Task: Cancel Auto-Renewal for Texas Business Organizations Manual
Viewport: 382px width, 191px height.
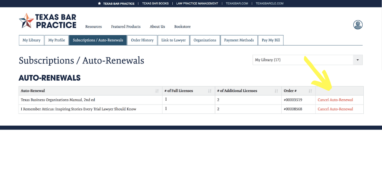Action: (335, 100)
